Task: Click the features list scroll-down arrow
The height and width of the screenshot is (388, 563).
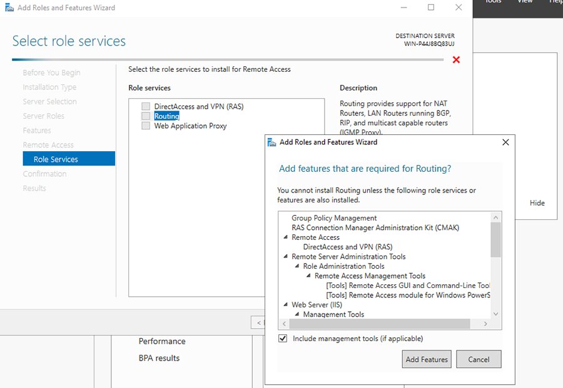Action: coord(495,314)
